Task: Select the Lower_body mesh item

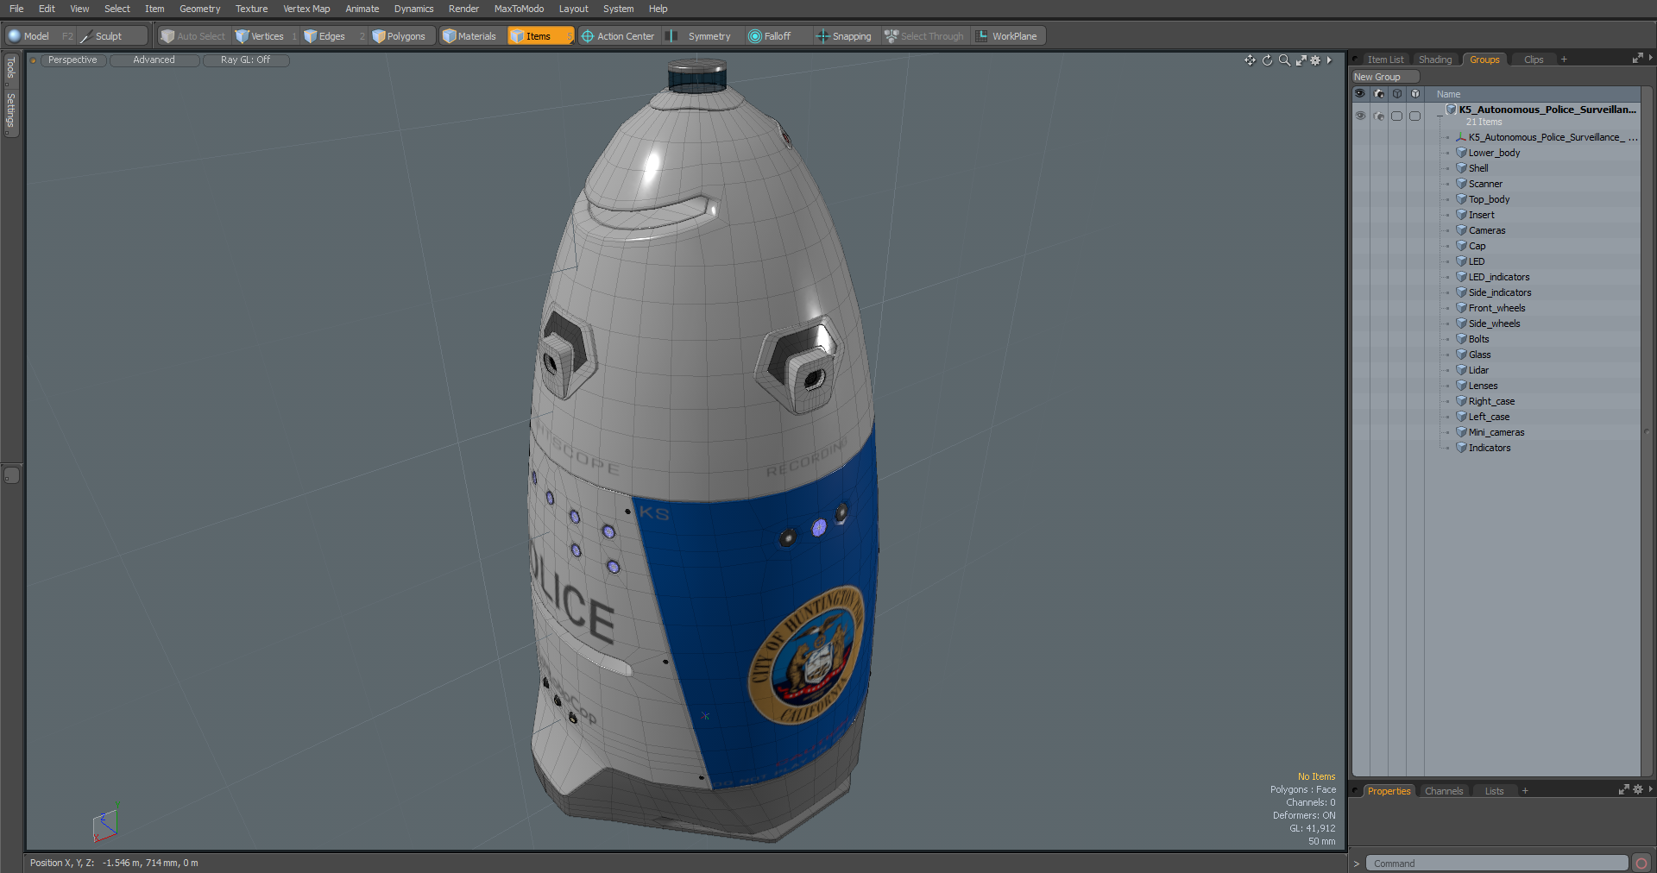Action: pyautogui.click(x=1494, y=153)
